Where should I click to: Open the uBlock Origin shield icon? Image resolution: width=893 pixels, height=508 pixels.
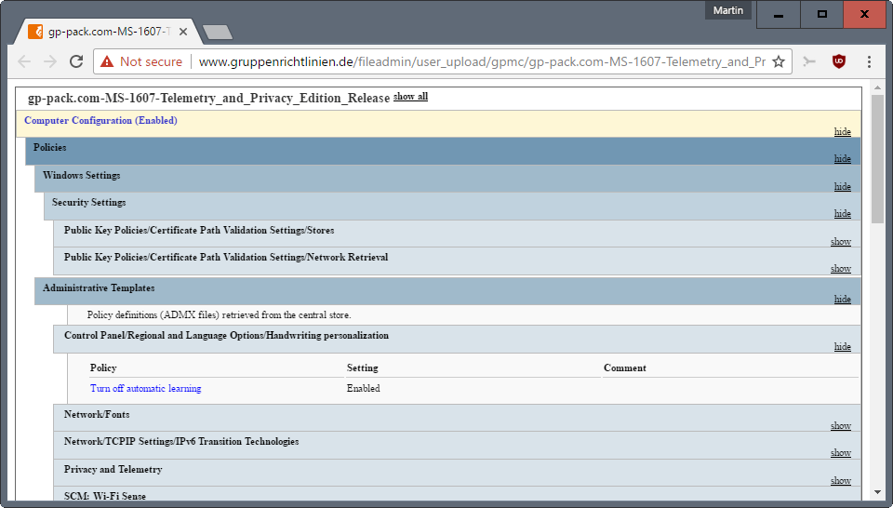839,61
